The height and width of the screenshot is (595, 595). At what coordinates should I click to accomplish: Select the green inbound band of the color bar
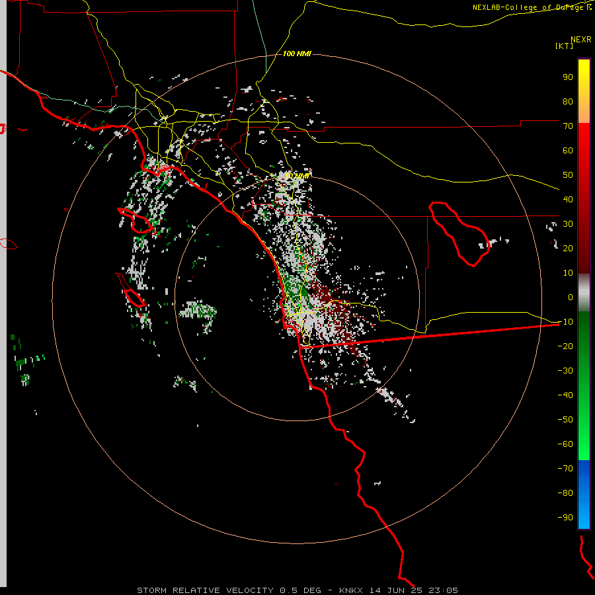584,385
